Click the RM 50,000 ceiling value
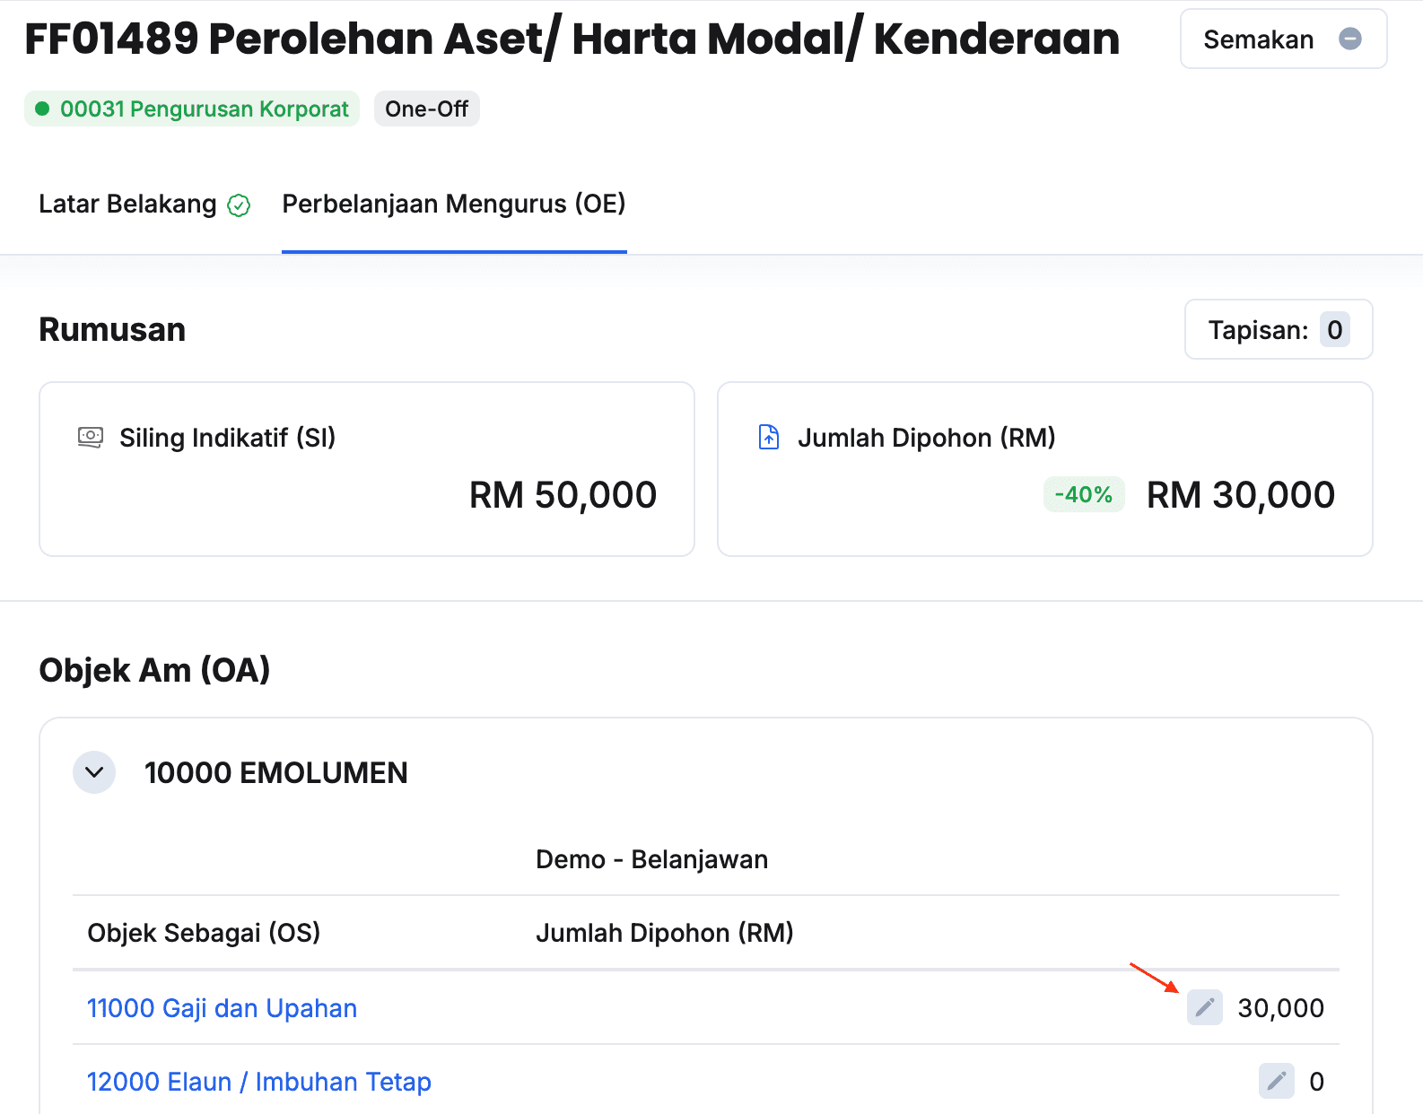 (563, 495)
